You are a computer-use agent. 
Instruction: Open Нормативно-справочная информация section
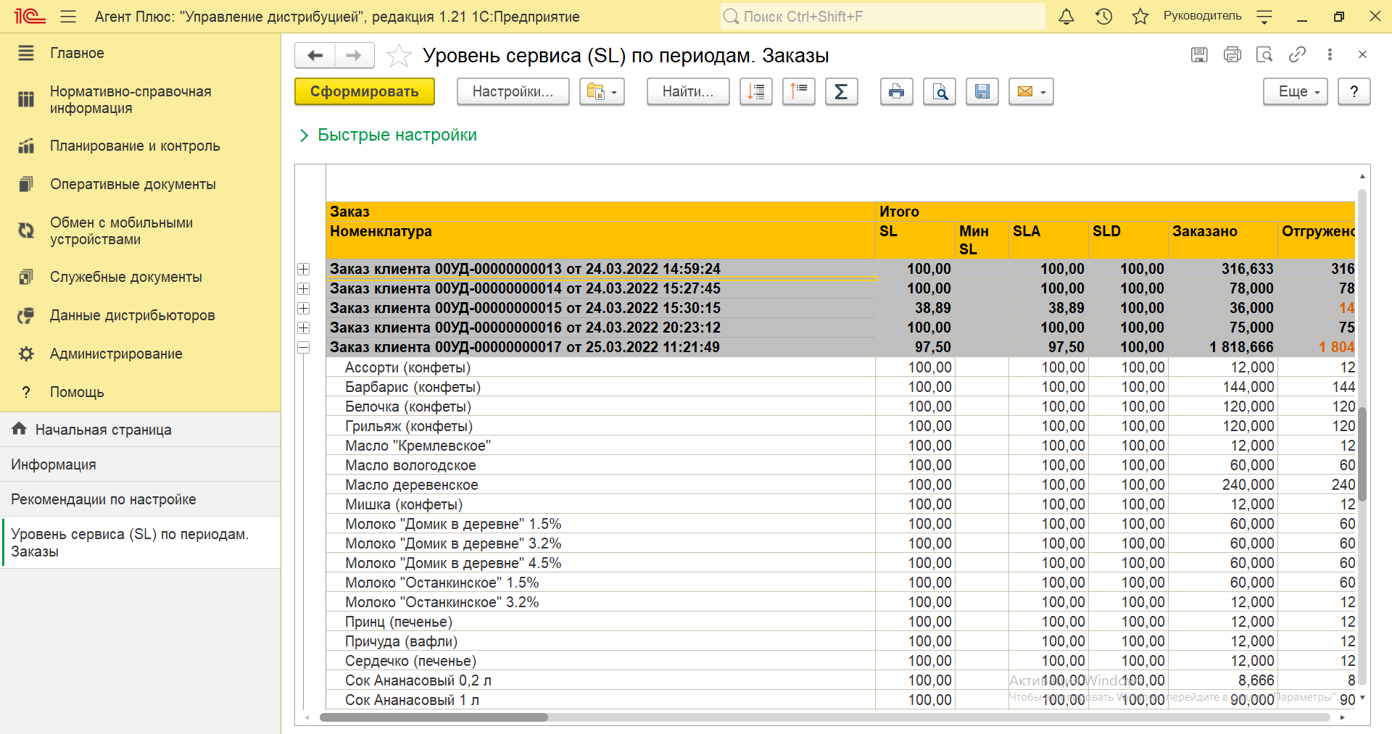click(140, 100)
